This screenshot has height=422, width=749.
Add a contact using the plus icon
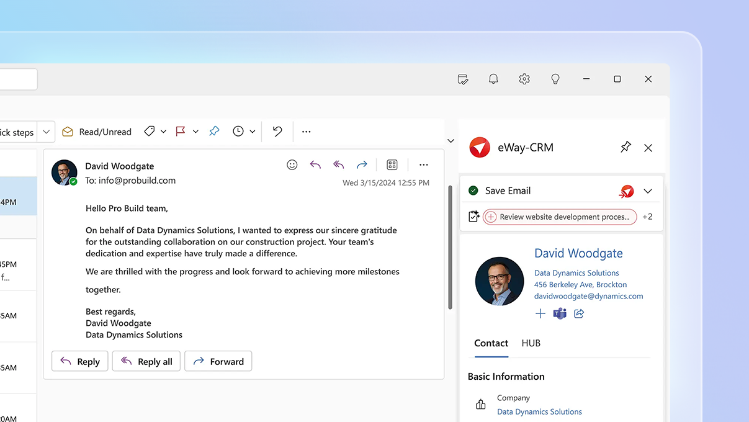pyautogui.click(x=540, y=313)
